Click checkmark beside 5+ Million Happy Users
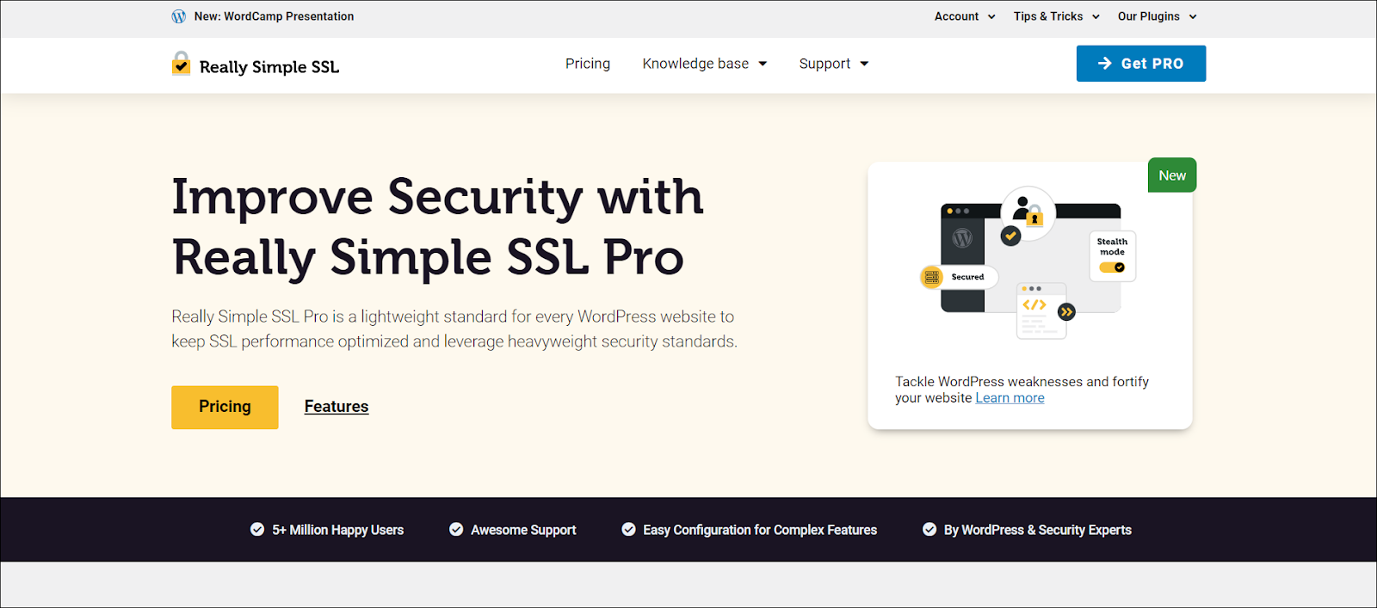 (257, 530)
